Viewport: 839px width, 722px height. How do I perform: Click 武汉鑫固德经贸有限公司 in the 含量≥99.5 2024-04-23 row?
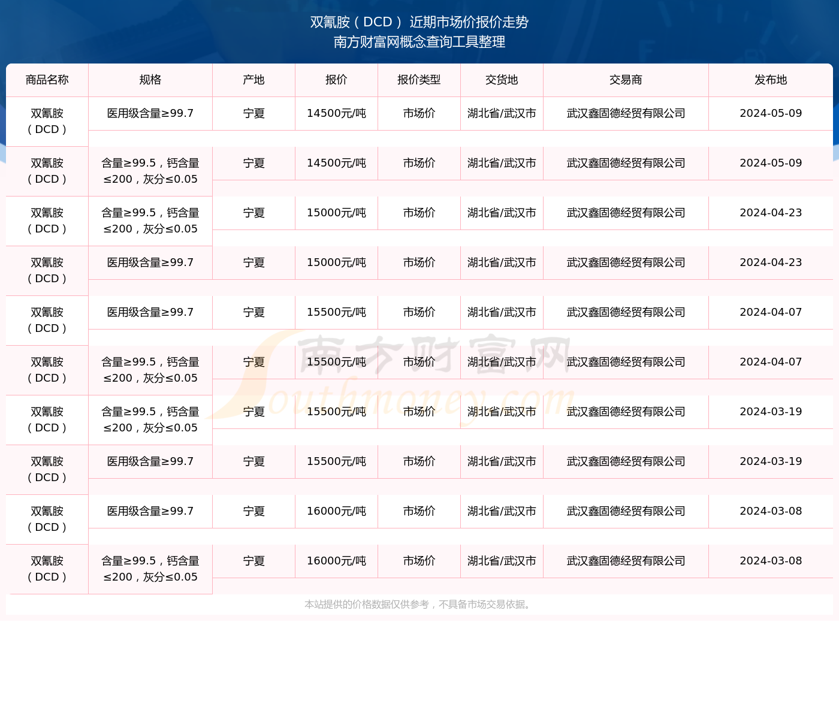626,213
